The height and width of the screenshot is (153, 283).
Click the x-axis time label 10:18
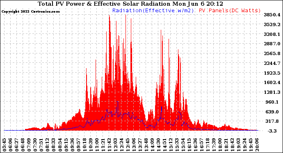pos(84,145)
